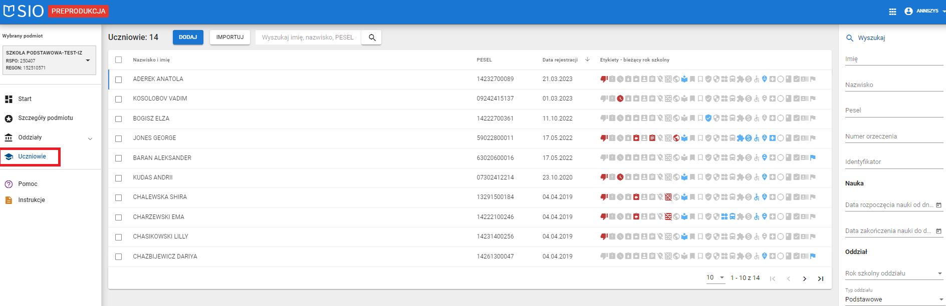Toggle the select-all checkbox in table header

119,59
